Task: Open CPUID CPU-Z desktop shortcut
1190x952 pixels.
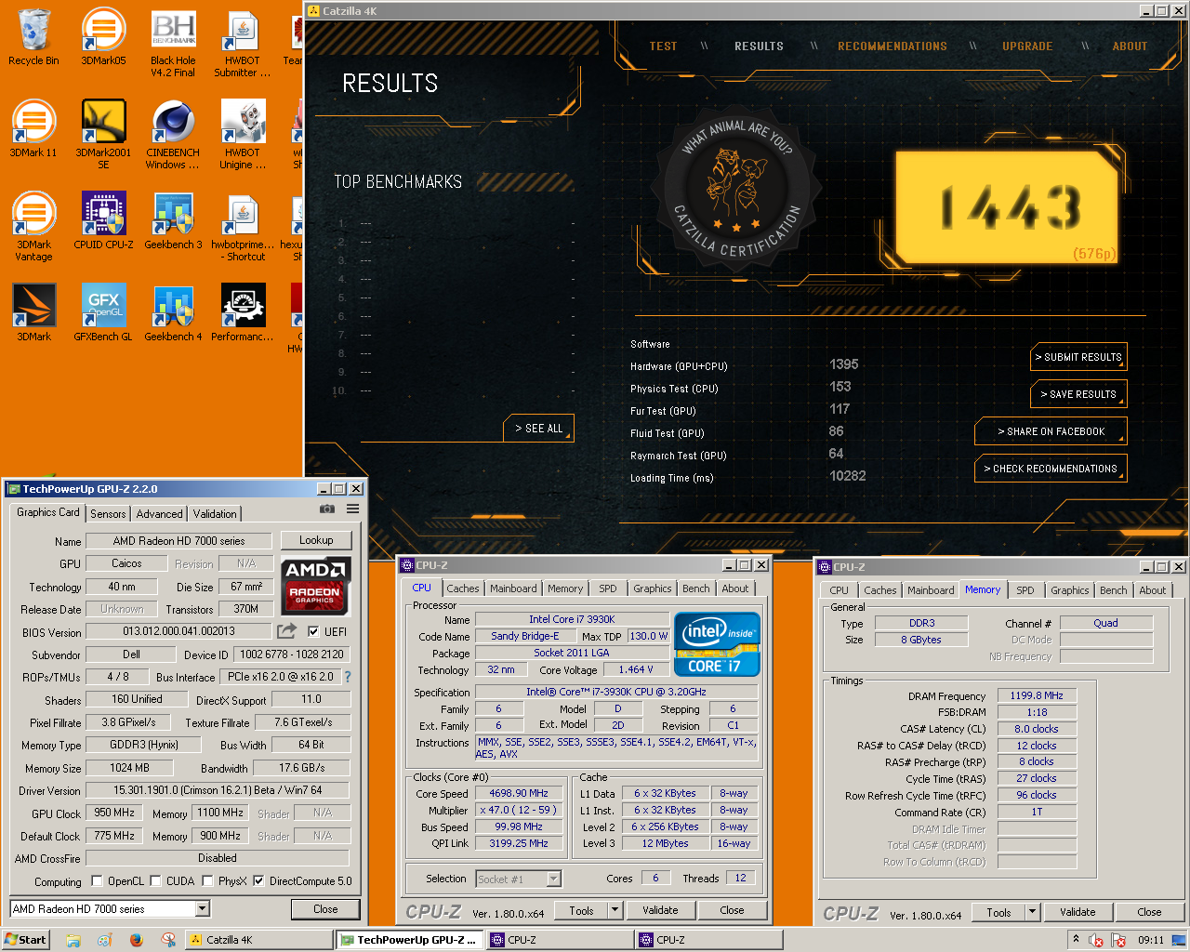Action: 103,221
